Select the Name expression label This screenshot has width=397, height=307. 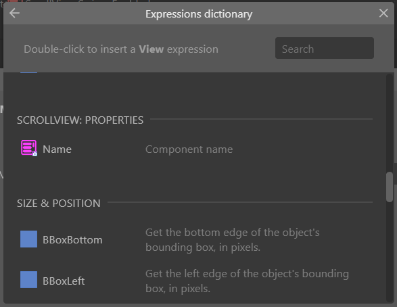[x=57, y=149]
